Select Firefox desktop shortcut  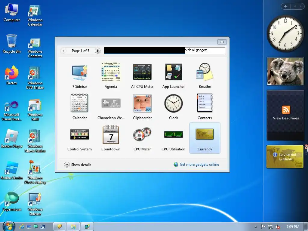12,75
